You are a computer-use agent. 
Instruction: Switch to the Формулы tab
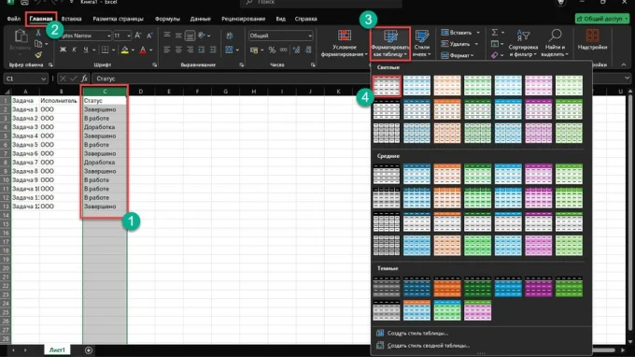point(167,19)
